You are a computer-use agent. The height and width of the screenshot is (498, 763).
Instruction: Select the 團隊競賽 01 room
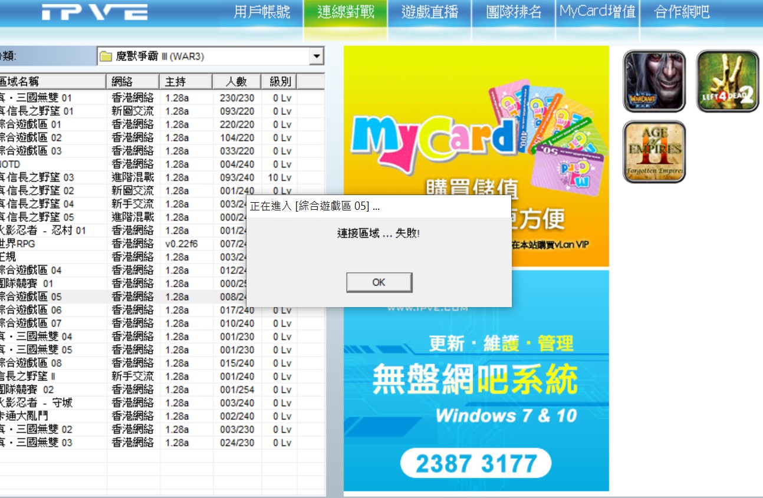123,283
